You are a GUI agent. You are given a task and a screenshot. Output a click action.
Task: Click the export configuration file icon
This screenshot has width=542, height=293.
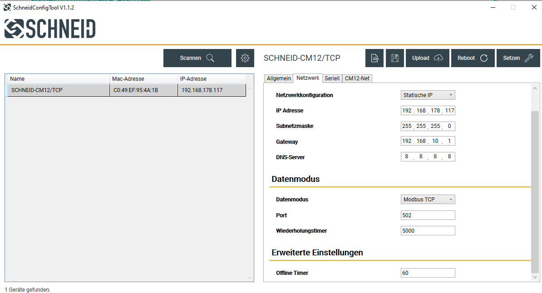click(x=374, y=58)
